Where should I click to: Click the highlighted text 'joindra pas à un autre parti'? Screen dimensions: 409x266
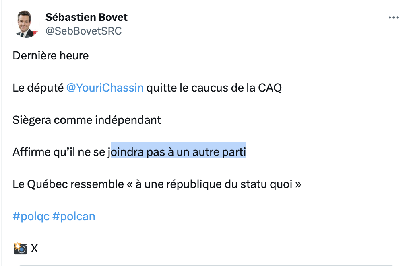click(178, 152)
